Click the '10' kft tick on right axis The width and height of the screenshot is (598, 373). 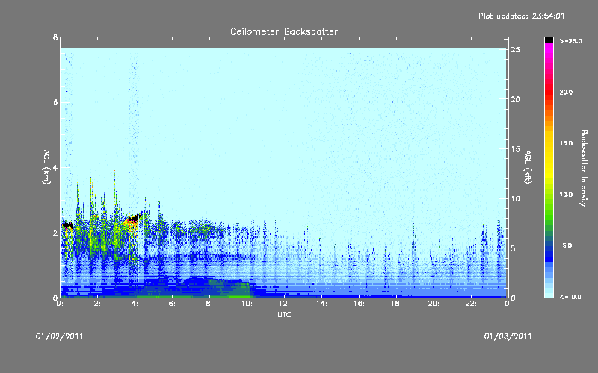(x=516, y=198)
